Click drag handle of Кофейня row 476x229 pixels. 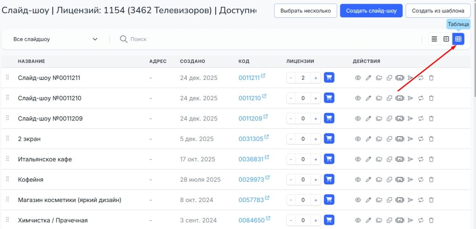click(x=7, y=179)
